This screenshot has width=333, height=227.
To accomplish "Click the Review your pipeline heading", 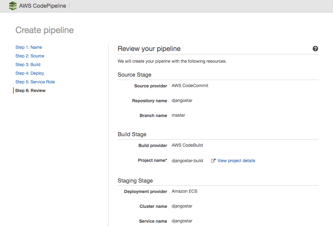I will (x=149, y=48).
